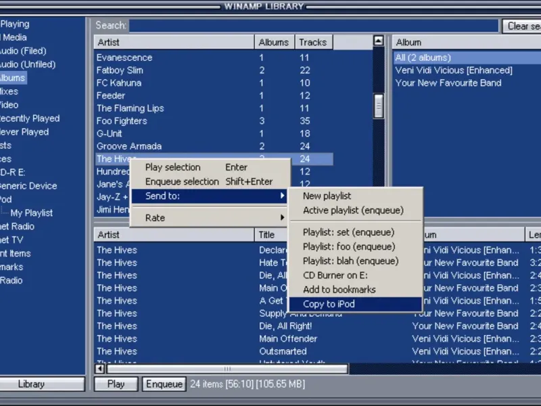Click the Album pane column header
This screenshot has height=406, width=541.
point(467,42)
